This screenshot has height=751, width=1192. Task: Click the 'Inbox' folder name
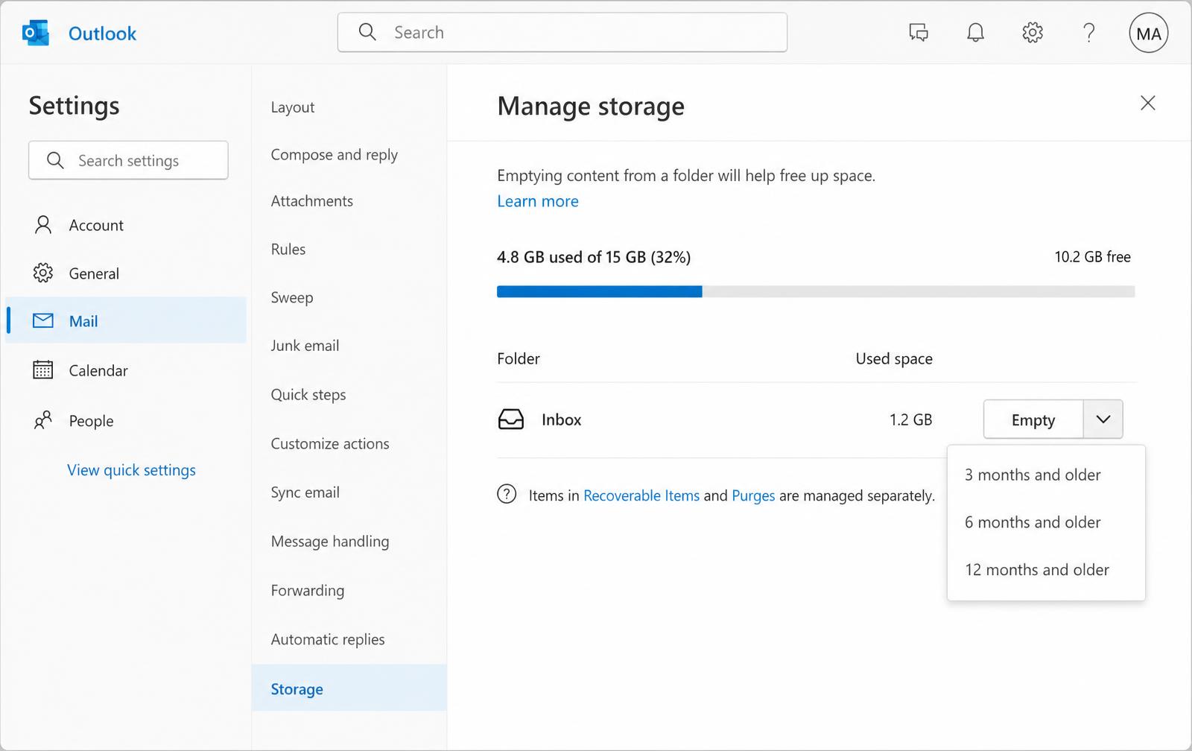[561, 419]
